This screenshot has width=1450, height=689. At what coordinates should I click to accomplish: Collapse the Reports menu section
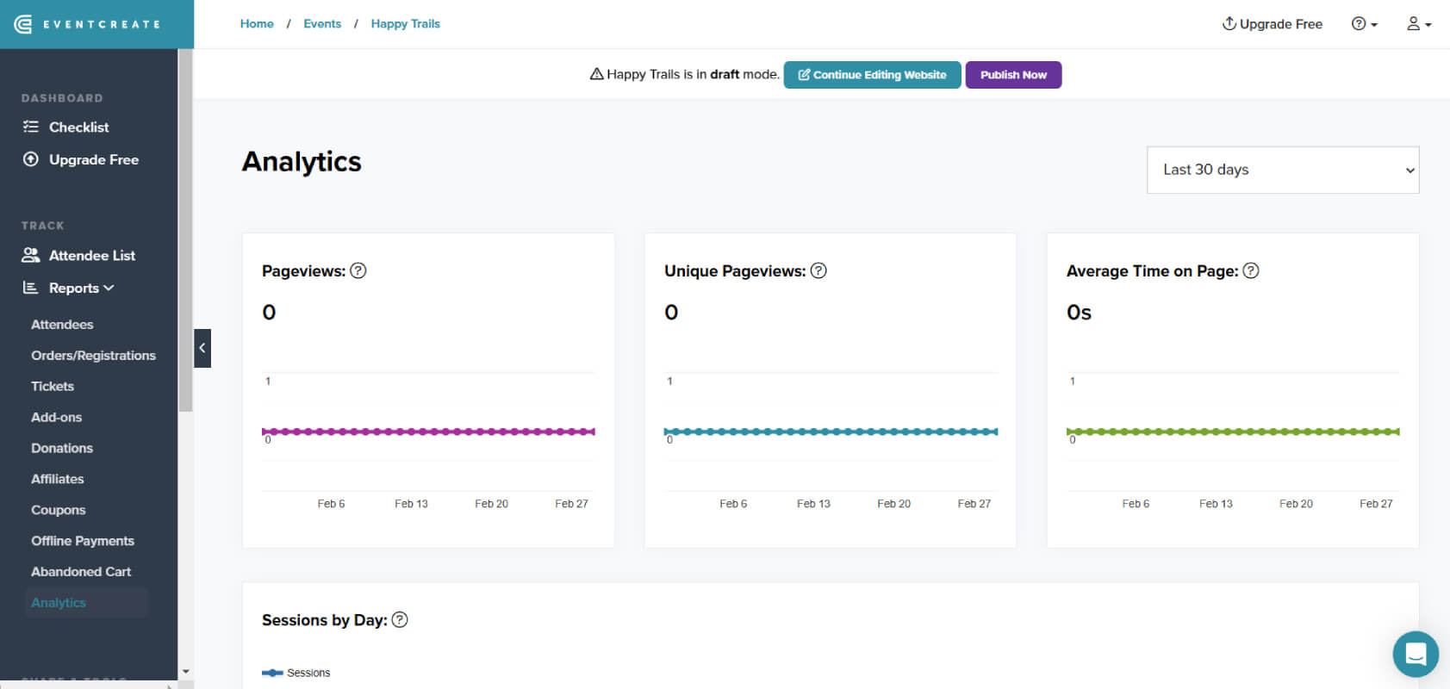81,288
